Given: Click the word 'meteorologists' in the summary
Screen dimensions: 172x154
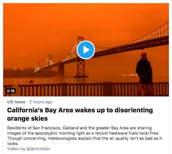Looking at the screenshot, I should coord(62,138).
